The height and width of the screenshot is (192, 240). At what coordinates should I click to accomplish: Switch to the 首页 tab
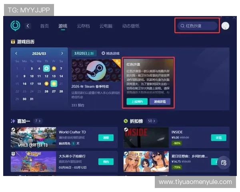click(44, 26)
